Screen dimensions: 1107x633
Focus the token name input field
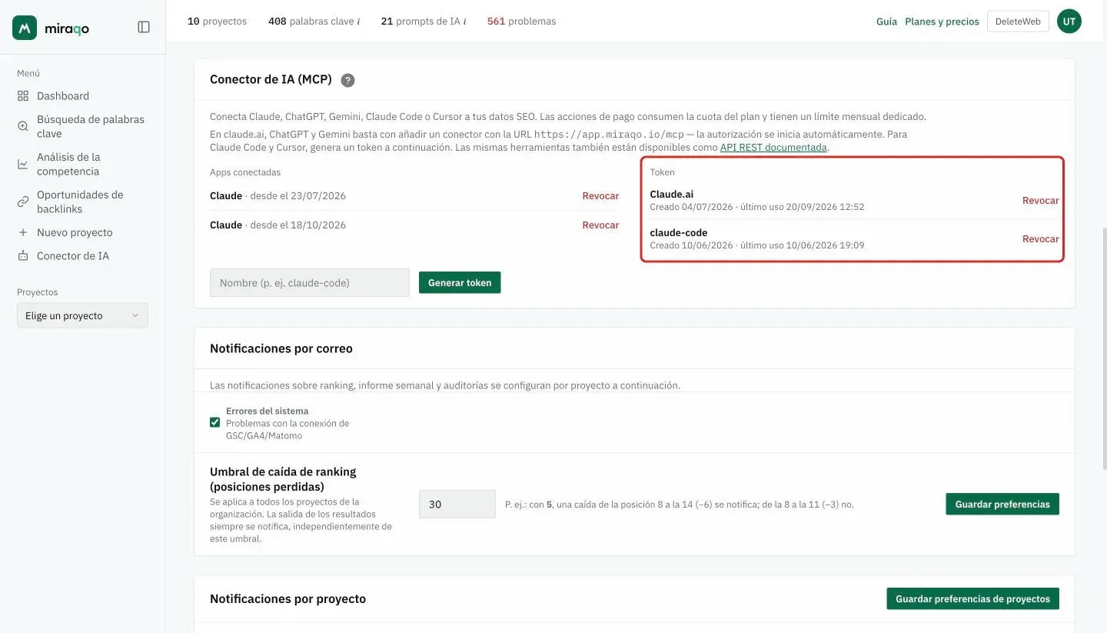[x=310, y=282]
